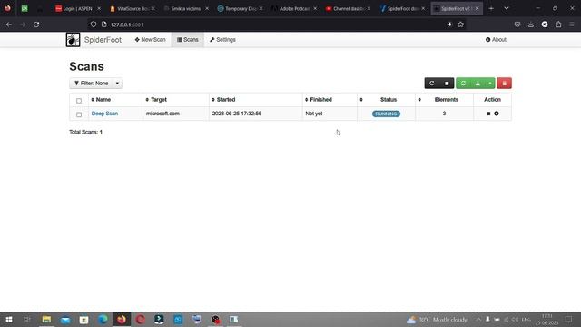Bookmark this page with star icon

[460, 25]
